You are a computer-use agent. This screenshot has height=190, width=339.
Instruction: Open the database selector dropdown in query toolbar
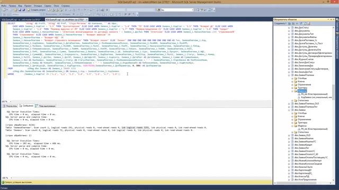26,14
